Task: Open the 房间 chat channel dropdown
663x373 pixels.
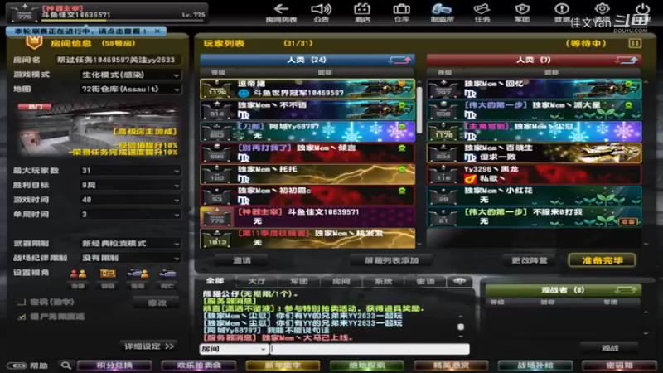Action: point(234,349)
